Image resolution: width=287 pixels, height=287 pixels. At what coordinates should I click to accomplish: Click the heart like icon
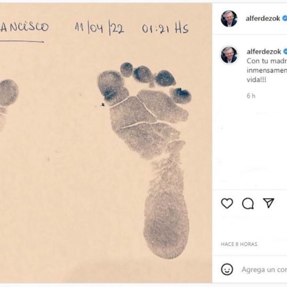click(x=227, y=203)
